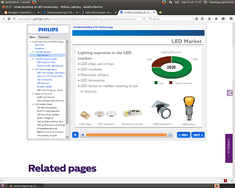Open LED Technology - The Basics lesson
The height and width of the screenshot is (188, 235).
[51, 73]
